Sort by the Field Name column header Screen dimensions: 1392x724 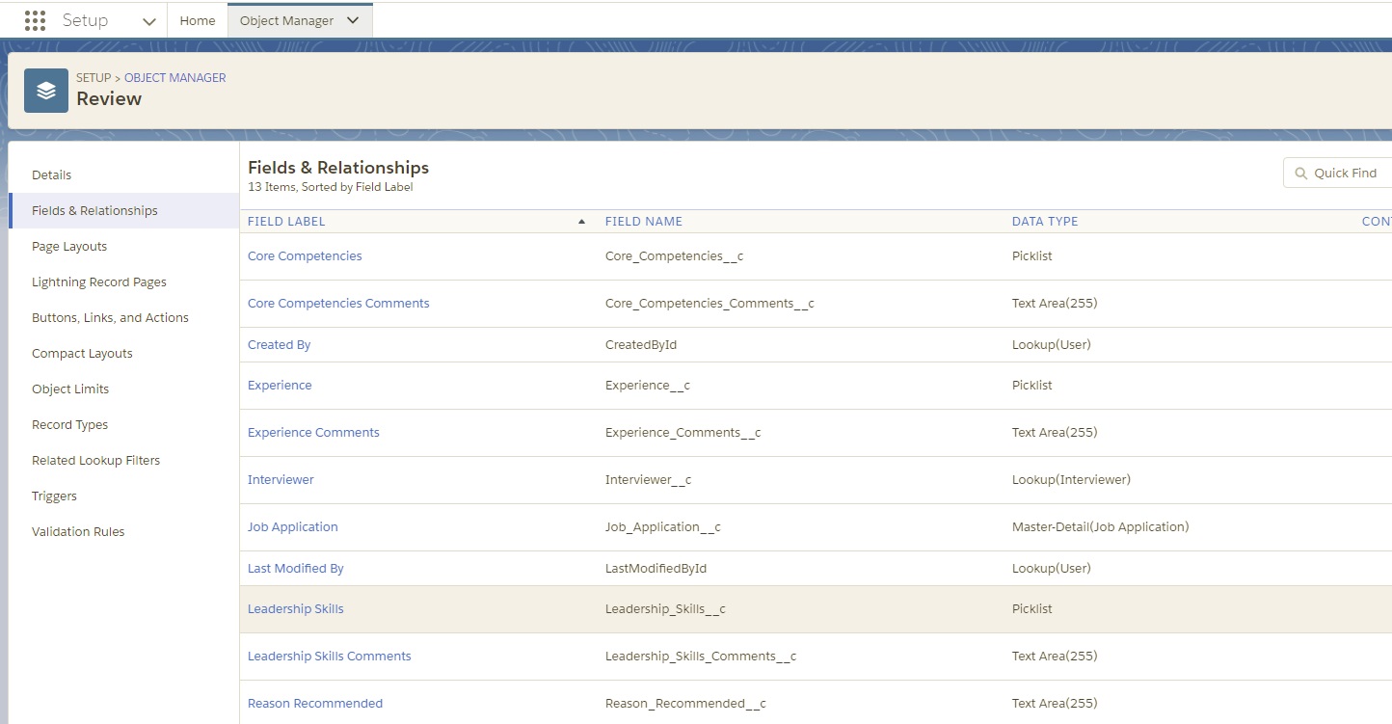click(643, 222)
